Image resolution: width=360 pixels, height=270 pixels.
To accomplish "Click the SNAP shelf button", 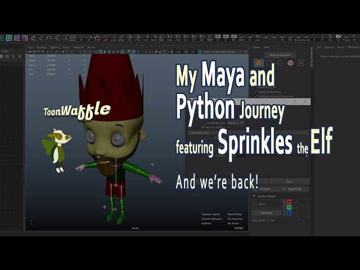I will pyautogui.click(x=210, y=38).
